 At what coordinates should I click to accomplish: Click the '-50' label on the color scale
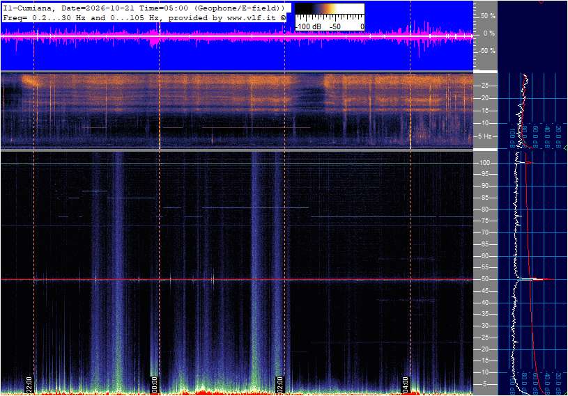point(335,26)
